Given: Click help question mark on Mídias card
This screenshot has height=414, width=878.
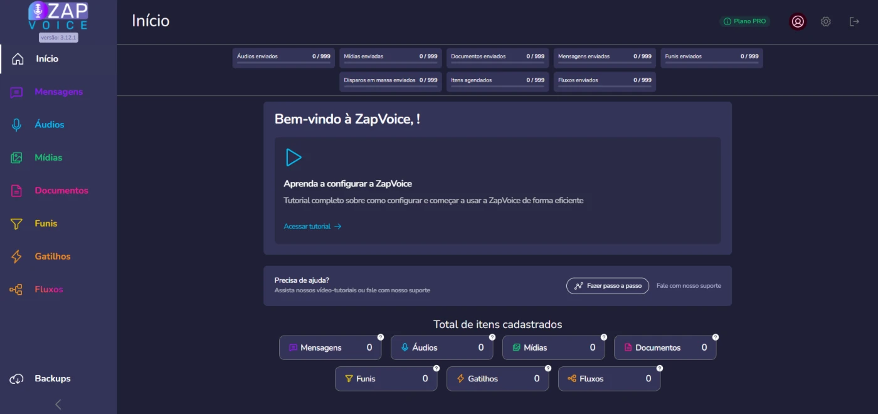Looking at the screenshot, I should tap(604, 337).
